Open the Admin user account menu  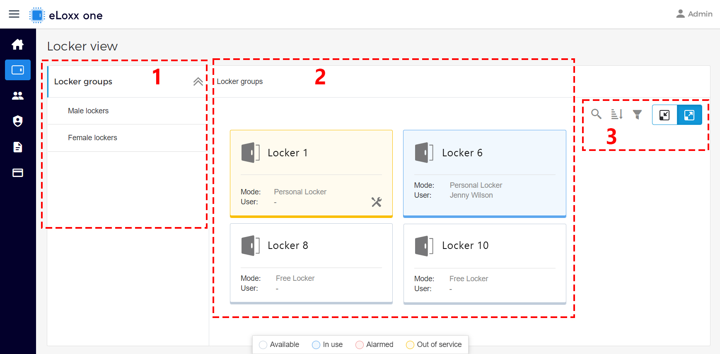point(694,14)
